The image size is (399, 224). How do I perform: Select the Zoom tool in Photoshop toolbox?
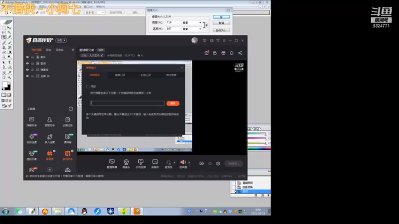click(9, 78)
